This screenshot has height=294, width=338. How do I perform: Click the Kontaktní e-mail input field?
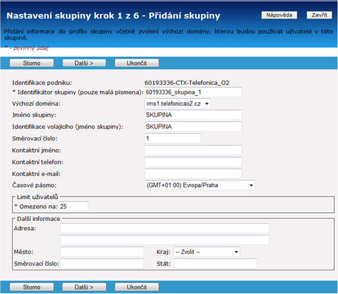pyautogui.click(x=193, y=173)
